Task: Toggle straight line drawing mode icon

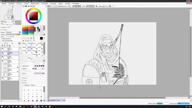Action: point(113,6)
